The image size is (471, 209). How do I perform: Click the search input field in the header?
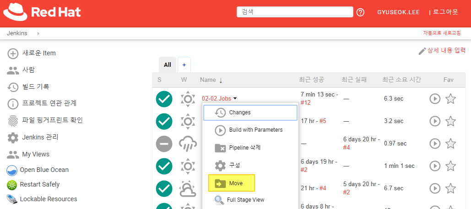click(295, 12)
